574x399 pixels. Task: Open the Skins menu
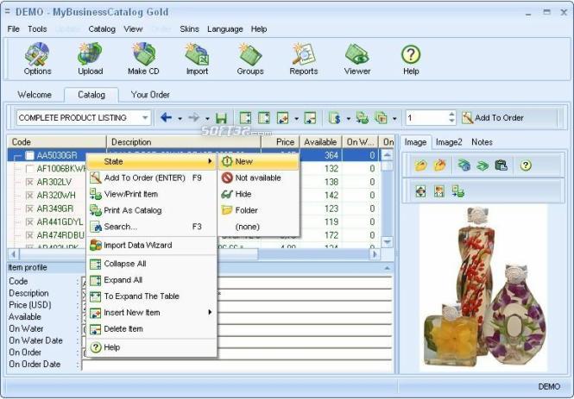pyautogui.click(x=189, y=28)
